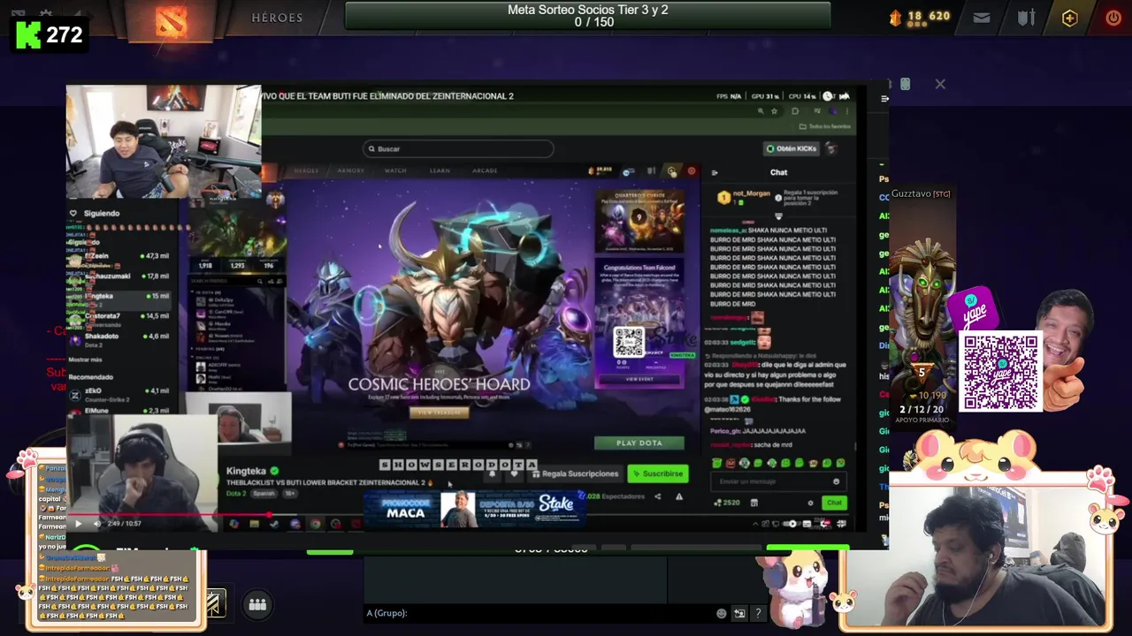The width and height of the screenshot is (1132, 636).
Task: Click the Dota chat icon between smiley and question mark
Action: click(x=739, y=613)
